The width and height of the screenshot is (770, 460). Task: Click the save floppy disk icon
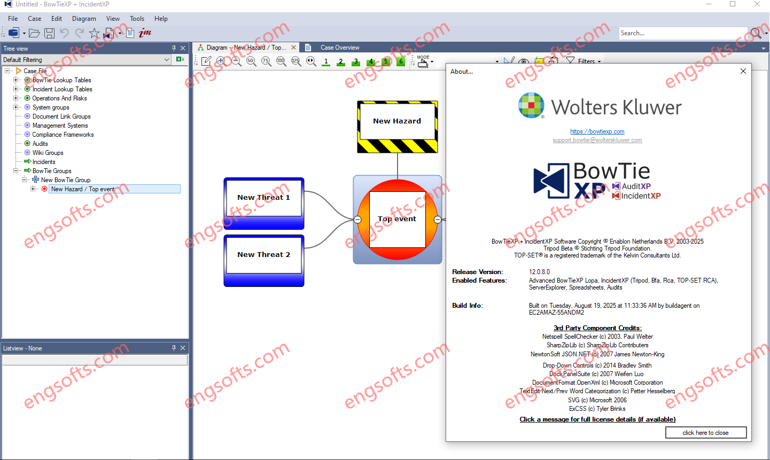[x=49, y=33]
